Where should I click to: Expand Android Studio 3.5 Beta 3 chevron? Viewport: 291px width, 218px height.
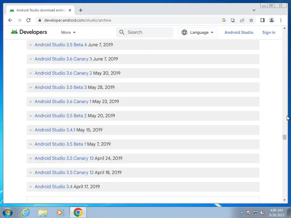coord(31,87)
